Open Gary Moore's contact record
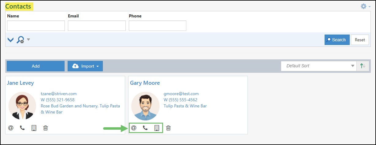This screenshot has height=145, width=376. point(145,83)
